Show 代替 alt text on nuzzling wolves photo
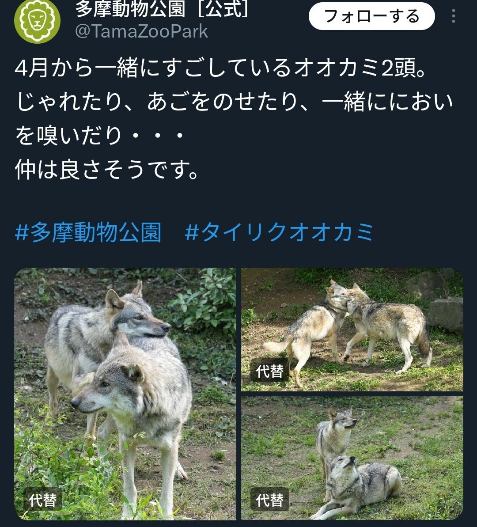Screen dimensions: 477x527 269,371
